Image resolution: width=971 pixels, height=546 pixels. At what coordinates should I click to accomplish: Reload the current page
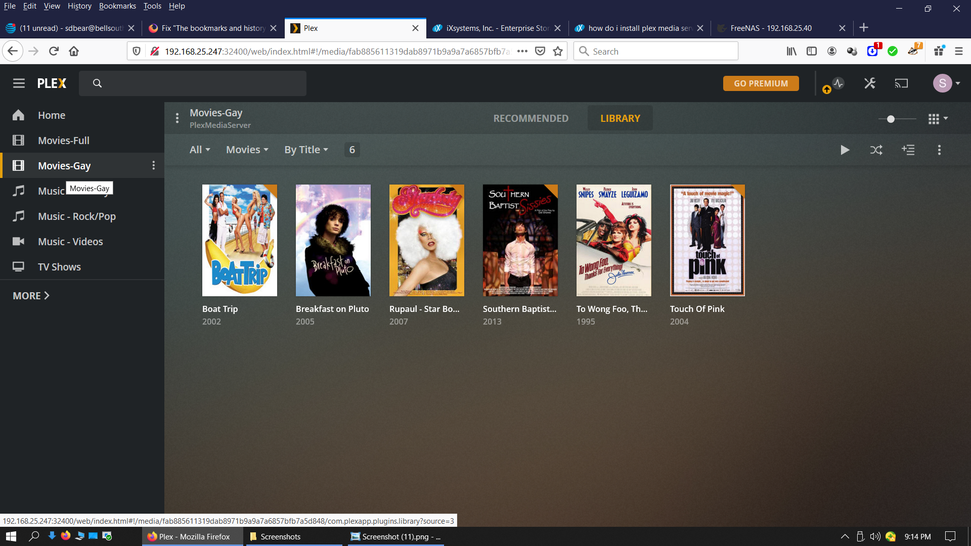coord(54,51)
